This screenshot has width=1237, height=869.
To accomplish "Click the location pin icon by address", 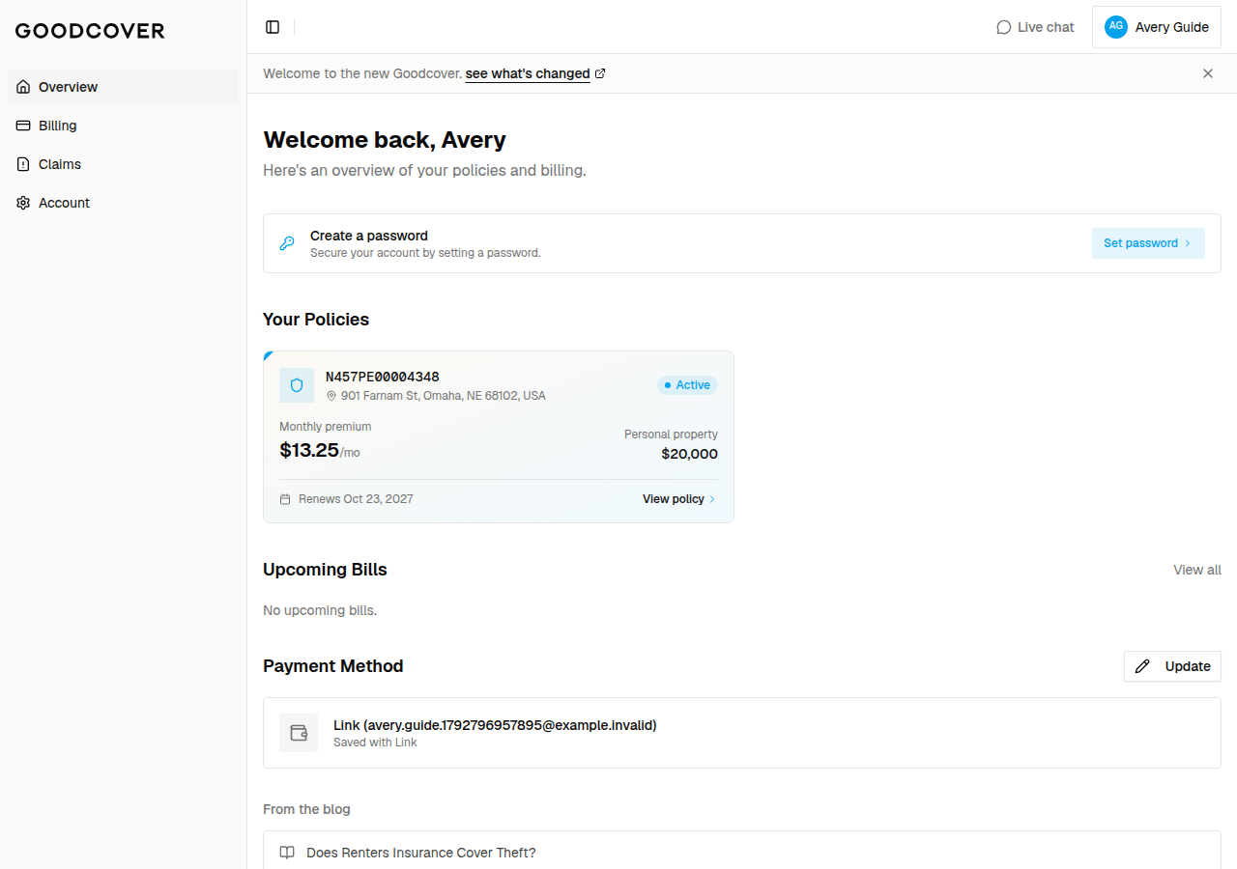I will pos(331,396).
